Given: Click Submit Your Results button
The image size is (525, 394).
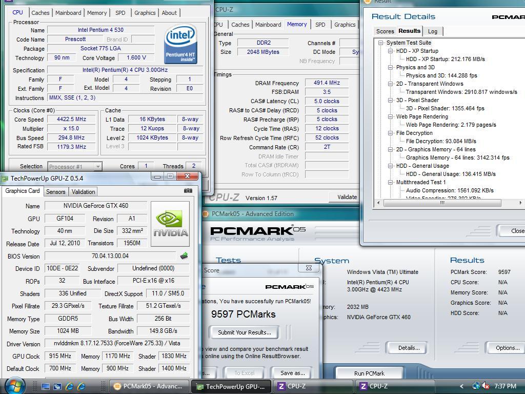Looking at the screenshot, I should pyautogui.click(x=245, y=332).
